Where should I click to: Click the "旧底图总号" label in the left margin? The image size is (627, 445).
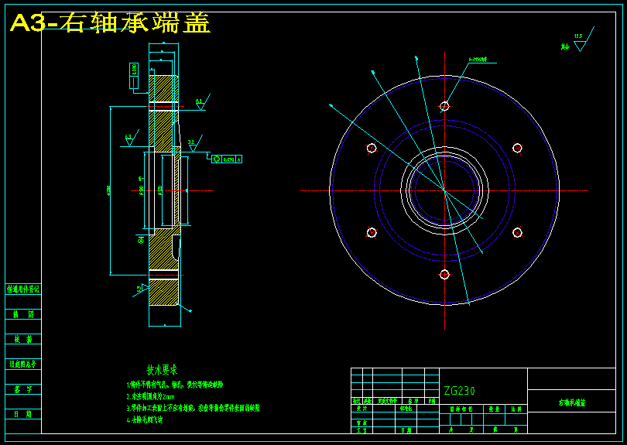[x=23, y=365]
